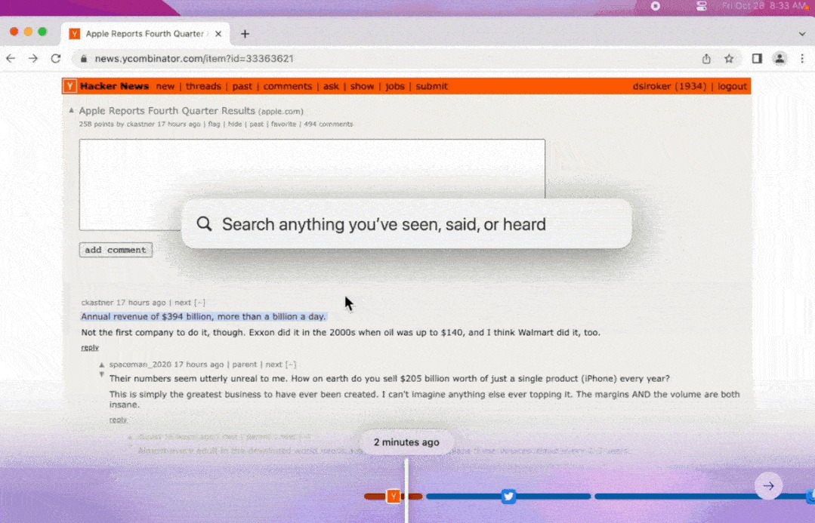This screenshot has width=815, height=523.
Task: Click the recording icon in the macOS menu bar
Action: coord(656,6)
